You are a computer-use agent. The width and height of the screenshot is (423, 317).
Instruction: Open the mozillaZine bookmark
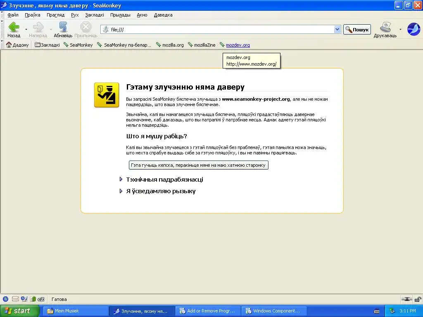click(x=202, y=45)
